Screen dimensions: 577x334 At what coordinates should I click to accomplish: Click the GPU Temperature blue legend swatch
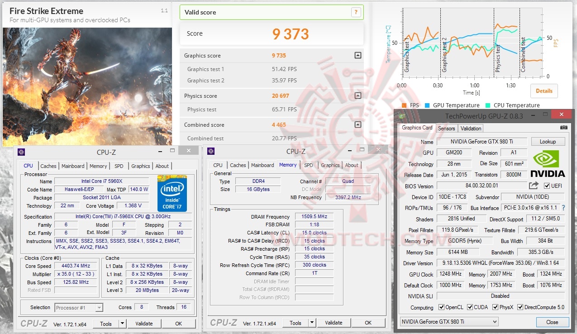click(427, 105)
